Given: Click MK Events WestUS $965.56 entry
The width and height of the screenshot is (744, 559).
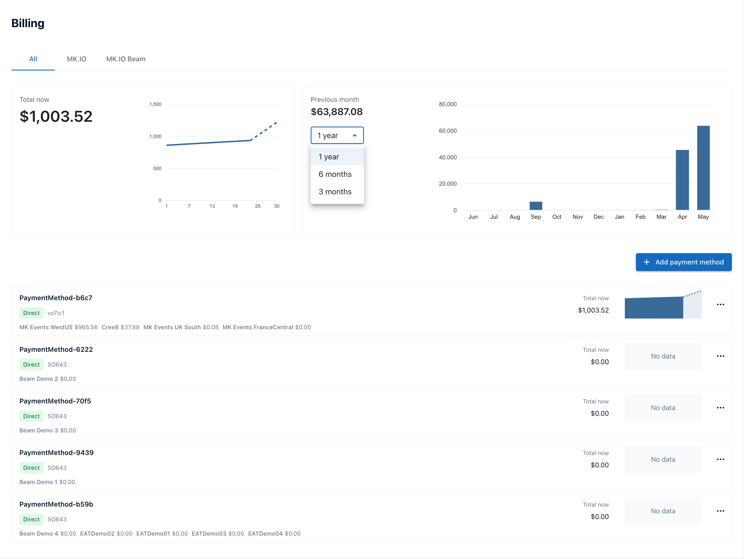Looking at the screenshot, I should point(59,327).
